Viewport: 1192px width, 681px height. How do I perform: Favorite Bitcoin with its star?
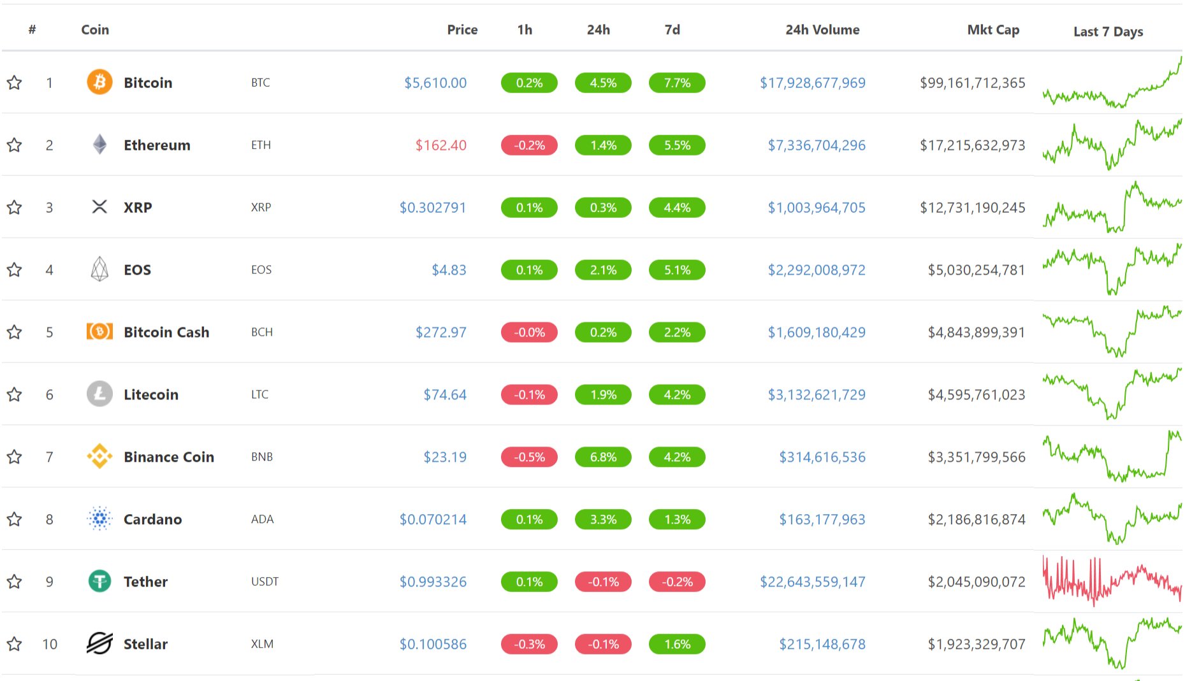point(15,82)
